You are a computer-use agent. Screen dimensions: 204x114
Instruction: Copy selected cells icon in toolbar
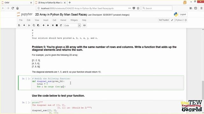[34, 25]
